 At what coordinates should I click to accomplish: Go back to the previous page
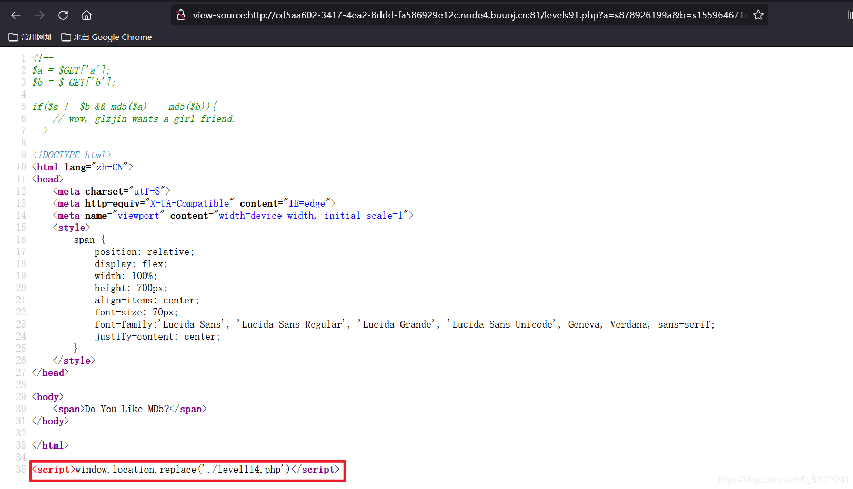click(16, 15)
